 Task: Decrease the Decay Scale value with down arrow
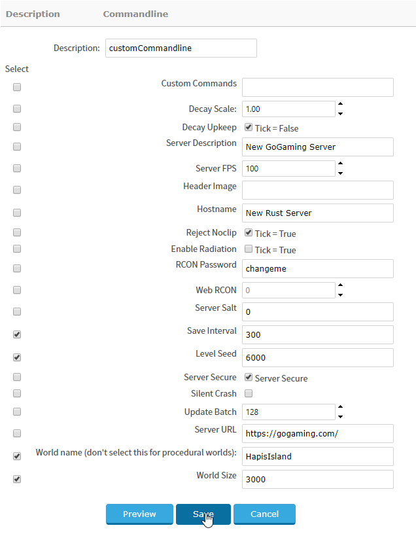coord(340,114)
